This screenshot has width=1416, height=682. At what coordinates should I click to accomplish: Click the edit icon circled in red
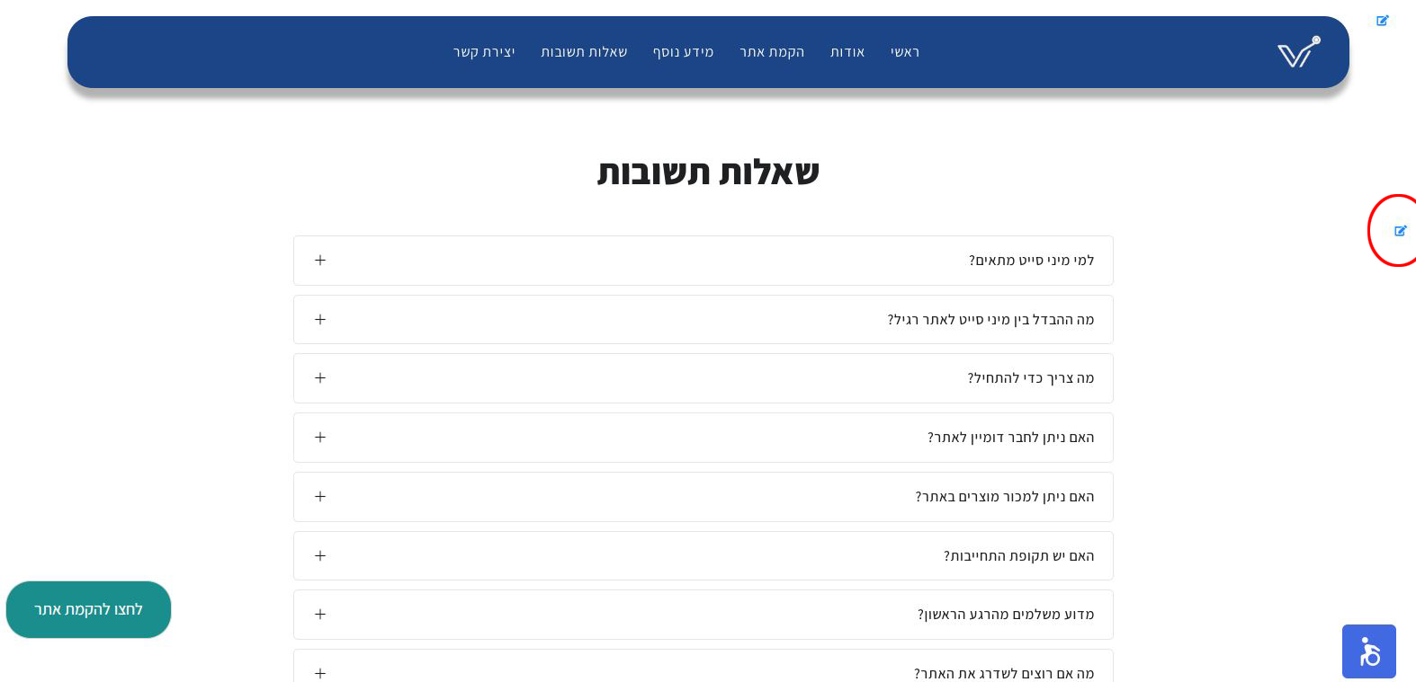[1401, 231]
